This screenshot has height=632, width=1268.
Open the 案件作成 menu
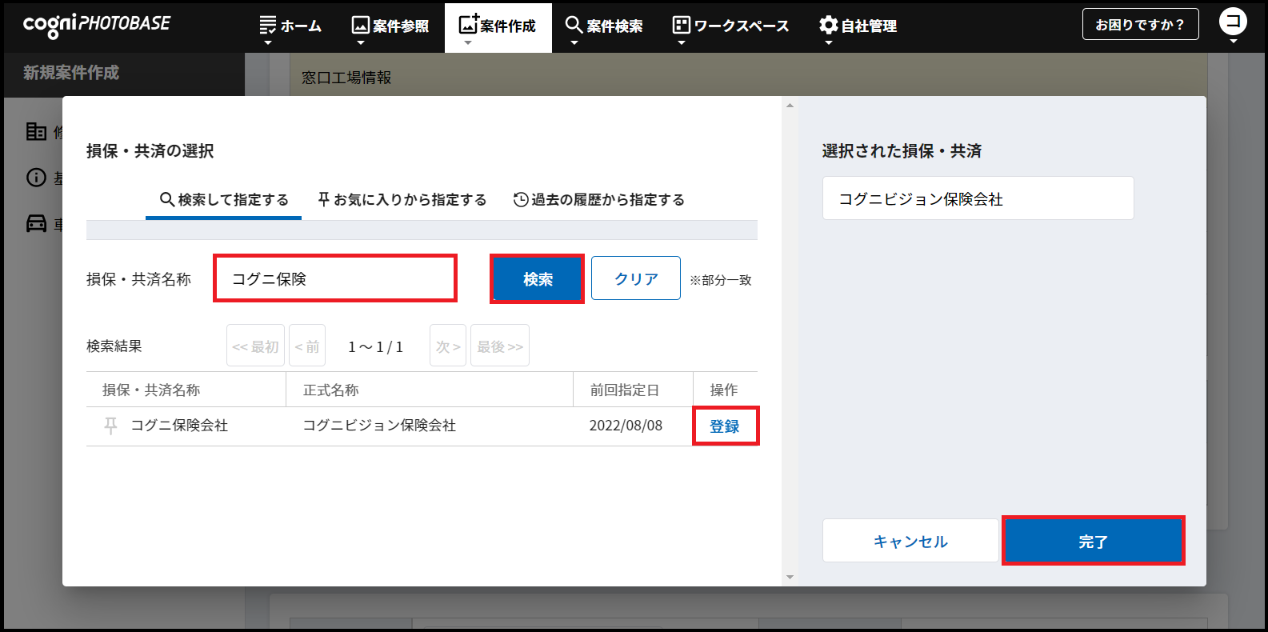[498, 27]
